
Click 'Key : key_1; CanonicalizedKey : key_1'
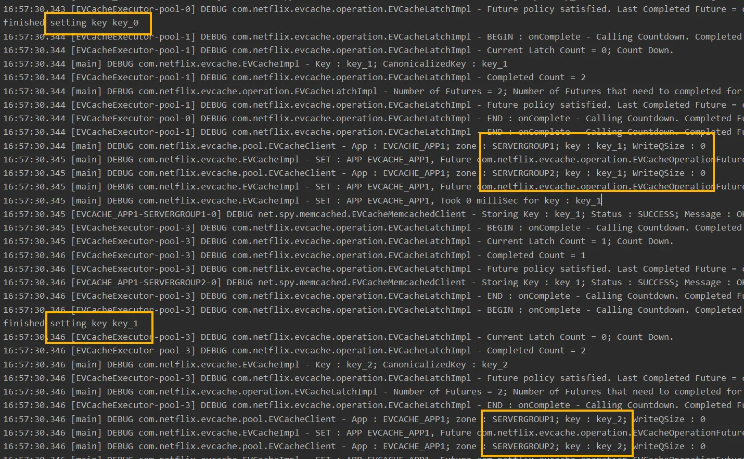411,63
